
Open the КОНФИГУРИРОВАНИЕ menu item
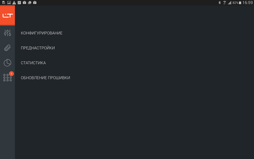[x=42, y=33]
